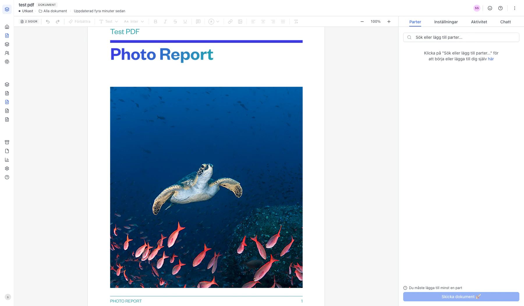Click the DOKUMENT badge
The height and width of the screenshot is (306, 524).
47,5
